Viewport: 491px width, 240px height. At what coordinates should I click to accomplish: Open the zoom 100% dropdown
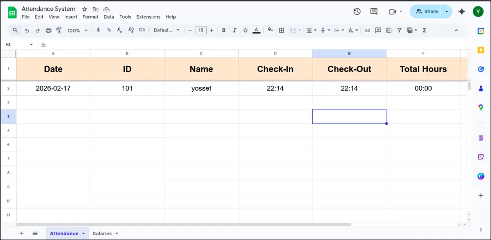78,30
